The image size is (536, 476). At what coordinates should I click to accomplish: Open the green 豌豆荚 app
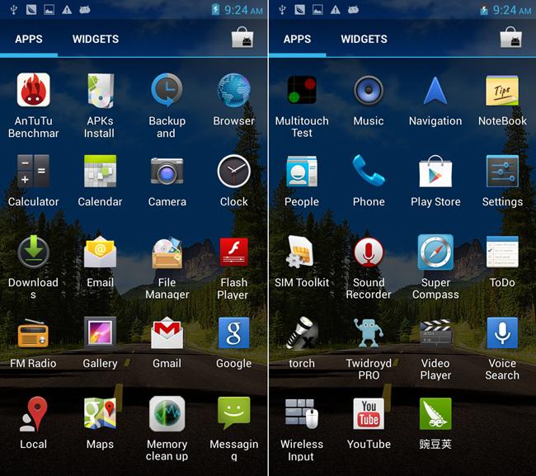[x=435, y=414]
